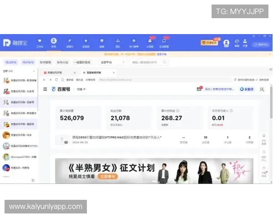The image size is (273, 218).
Task: Expand the 全部 (23) account group arrow
Action: 34,71
